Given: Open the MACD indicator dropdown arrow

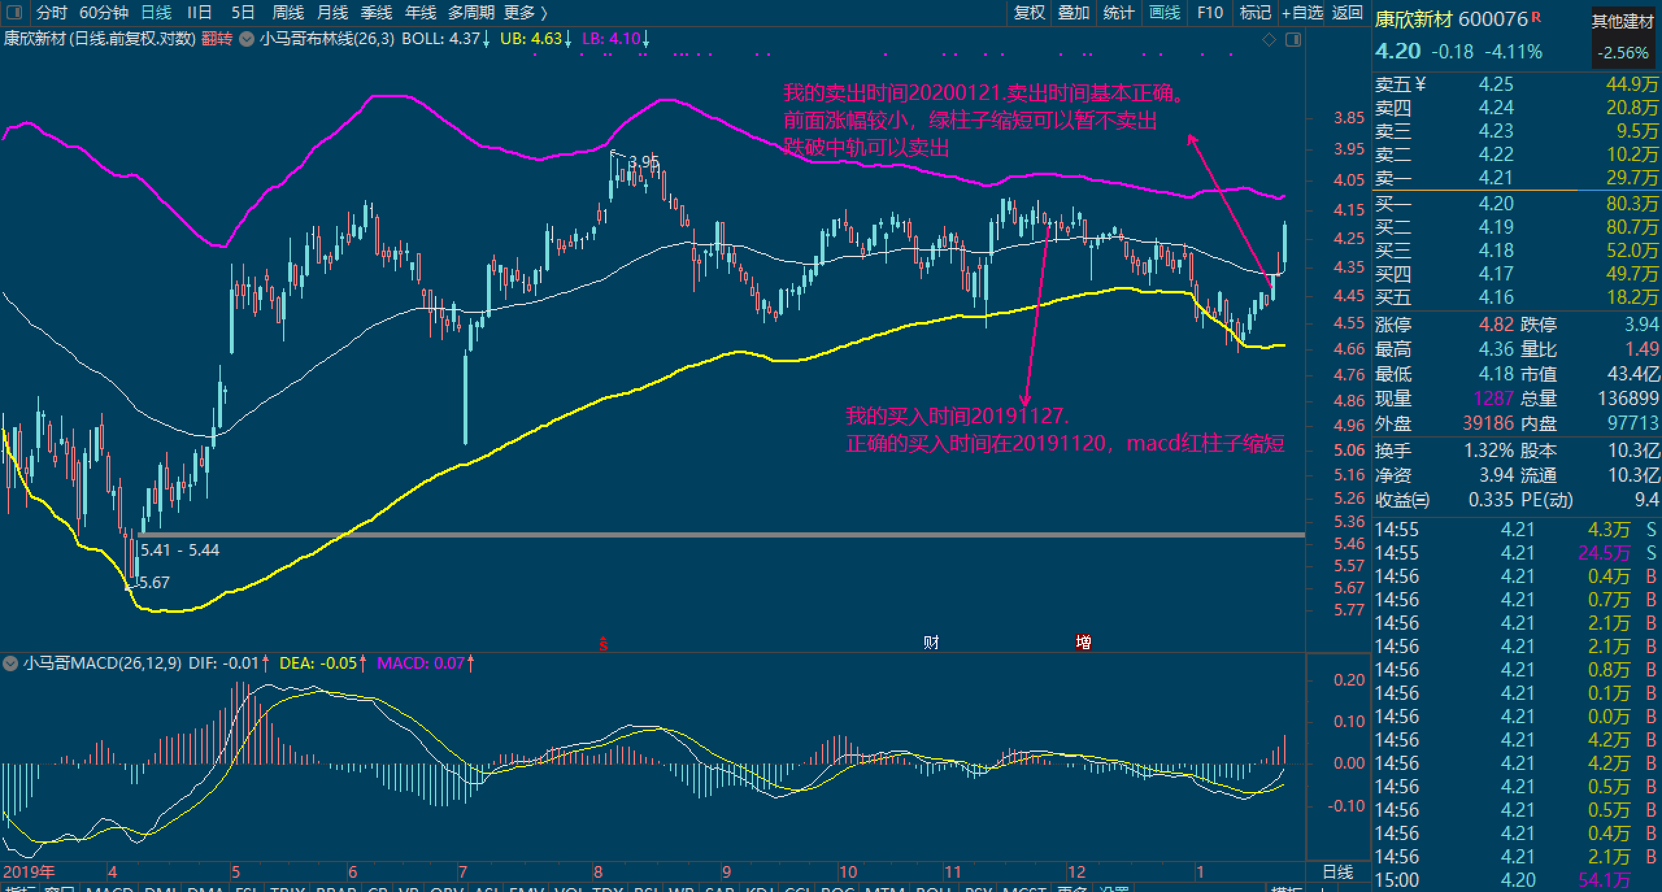Looking at the screenshot, I should (x=10, y=663).
